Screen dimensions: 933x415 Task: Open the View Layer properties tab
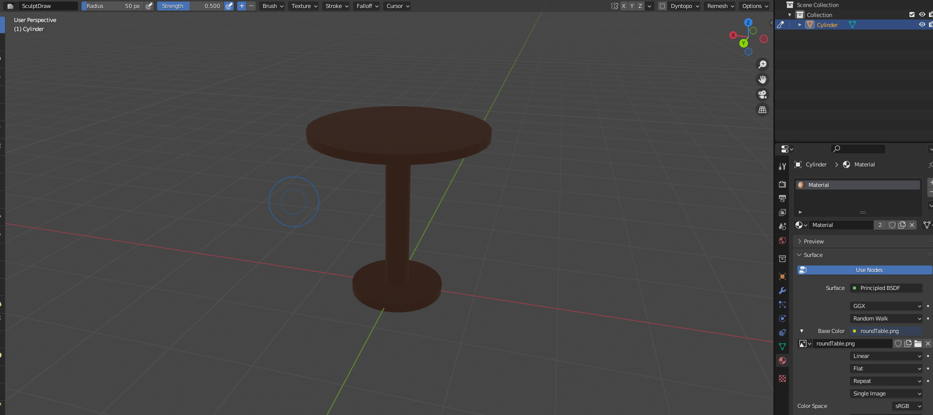coord(782,212)
